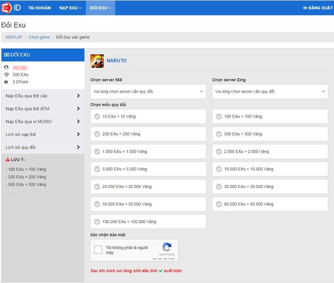Open Lịch sử quy đổi section
This screenshot has height=283, width=334.
pyautogui.click(x=43, y=147)
